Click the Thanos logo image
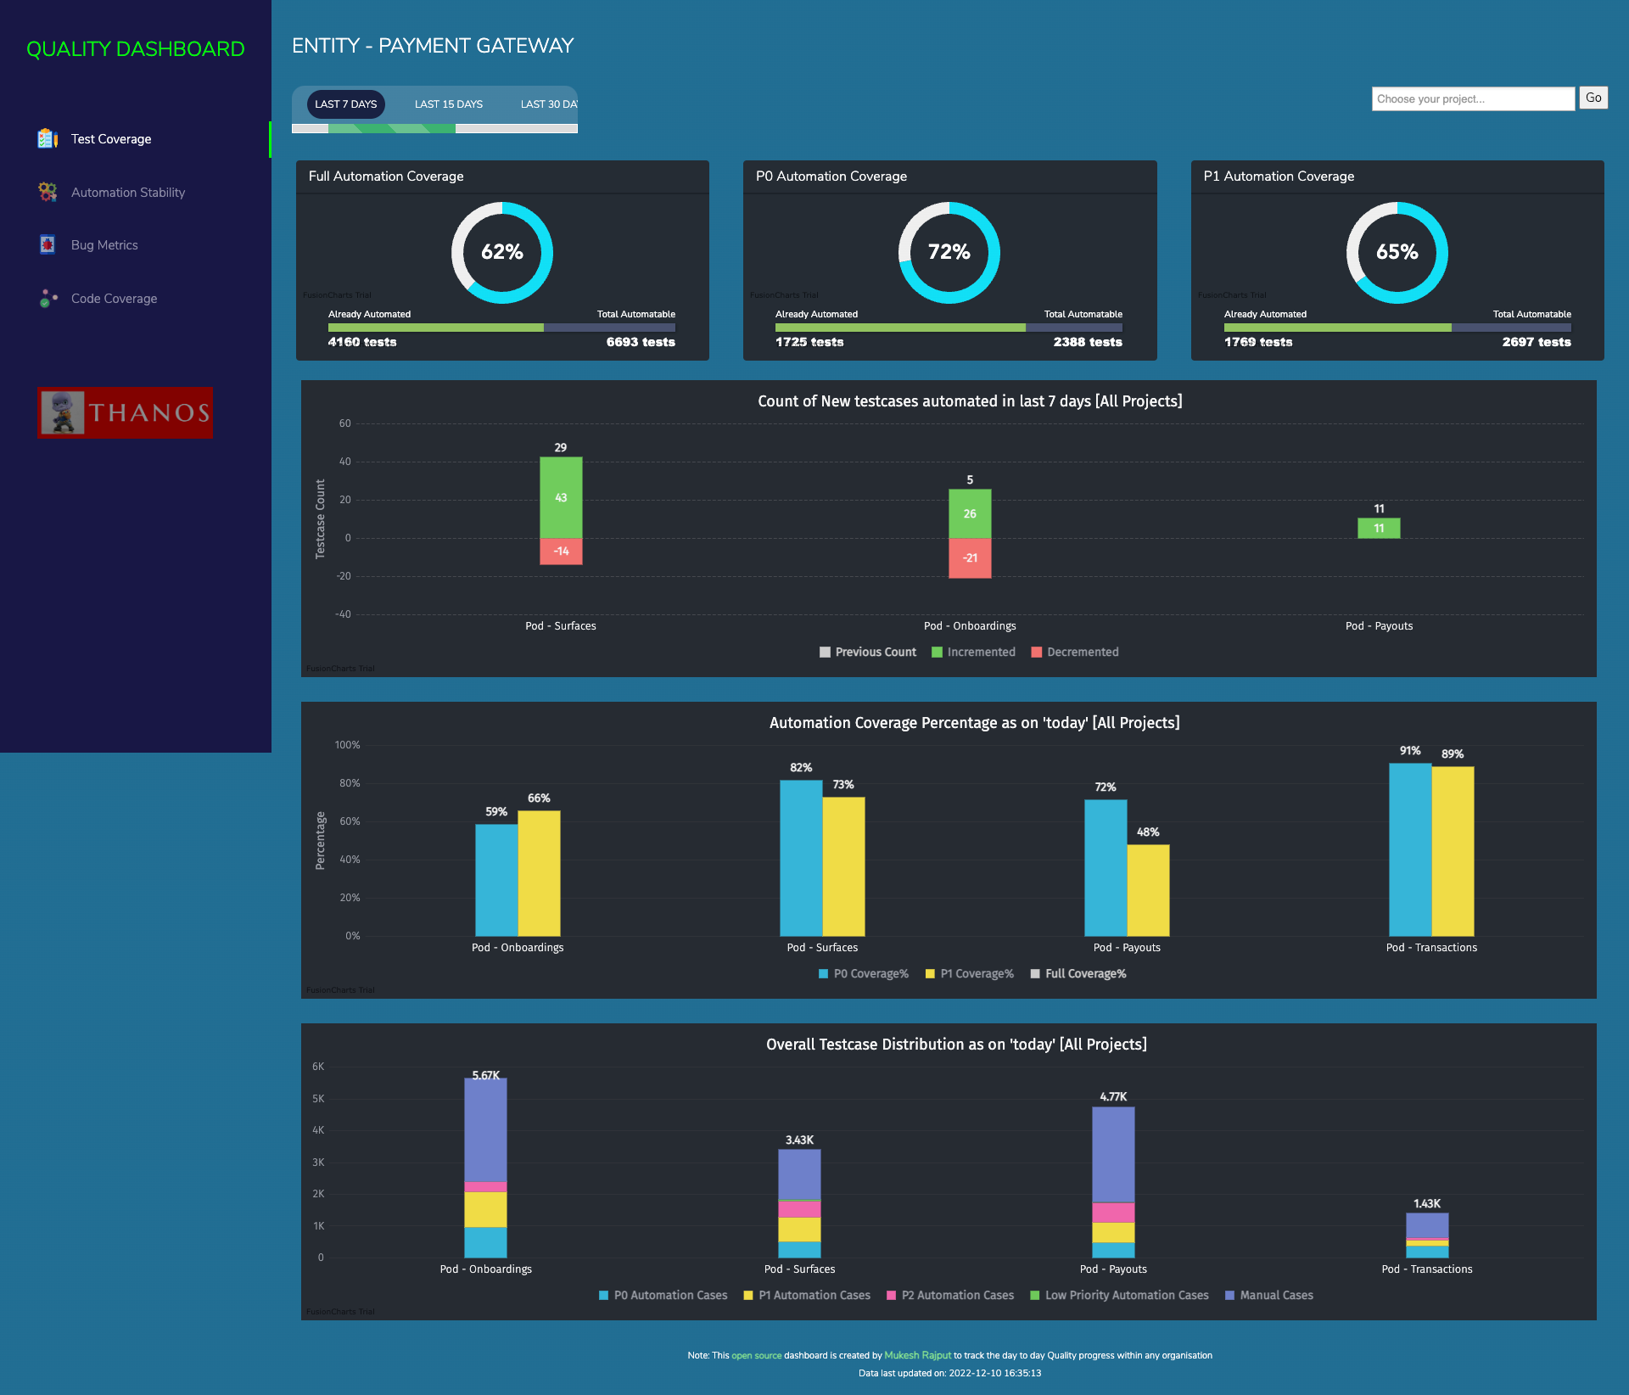This screenshot has width=1629, height=1395. (125, 412)
